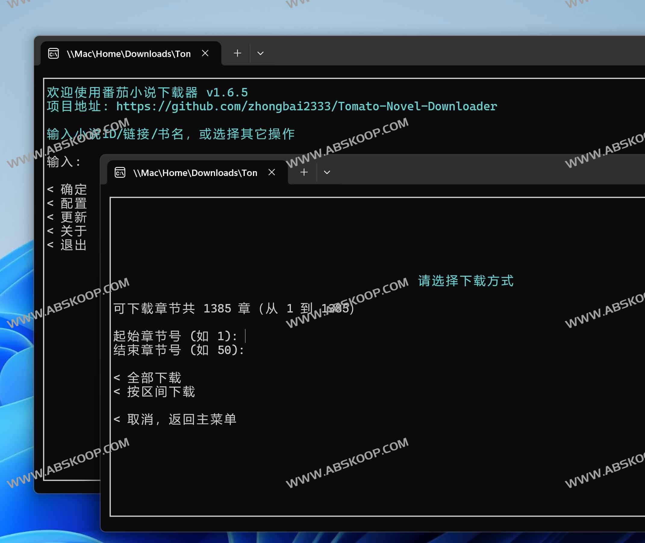Close the front window's terminal tab

(x=272, y=172)
